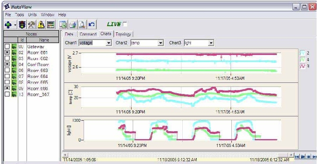317x164 pixels.
Task: Check the Gateway node checkbox
Action: (7, 46)
